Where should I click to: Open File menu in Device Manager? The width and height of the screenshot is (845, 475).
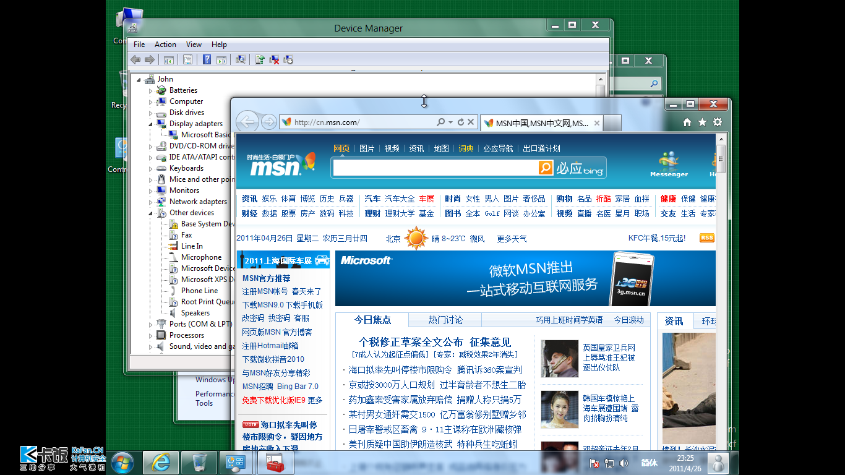point(139,45)
